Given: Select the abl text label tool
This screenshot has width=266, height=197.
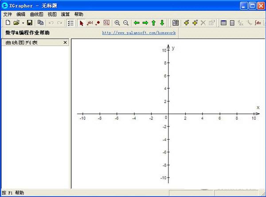Looking at the screenshot, I should (x=90, y=23).
